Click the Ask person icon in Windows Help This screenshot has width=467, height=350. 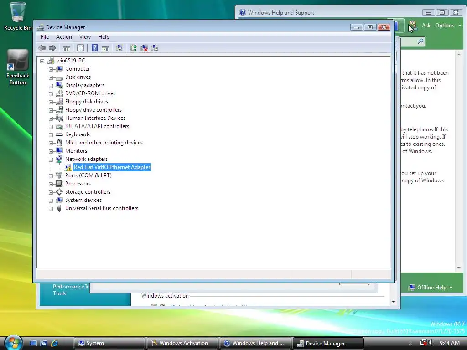pyautogui.click(x=412, y=26)
